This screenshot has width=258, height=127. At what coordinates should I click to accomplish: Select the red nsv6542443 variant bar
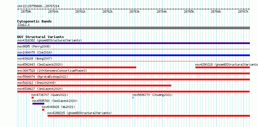pyautogui.click(x=77, y=67)
